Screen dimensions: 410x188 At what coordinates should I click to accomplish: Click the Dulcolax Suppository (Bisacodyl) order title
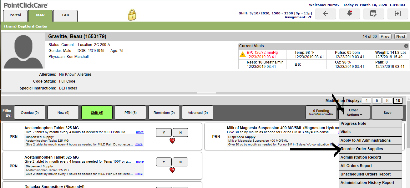[x=54, y=186]
